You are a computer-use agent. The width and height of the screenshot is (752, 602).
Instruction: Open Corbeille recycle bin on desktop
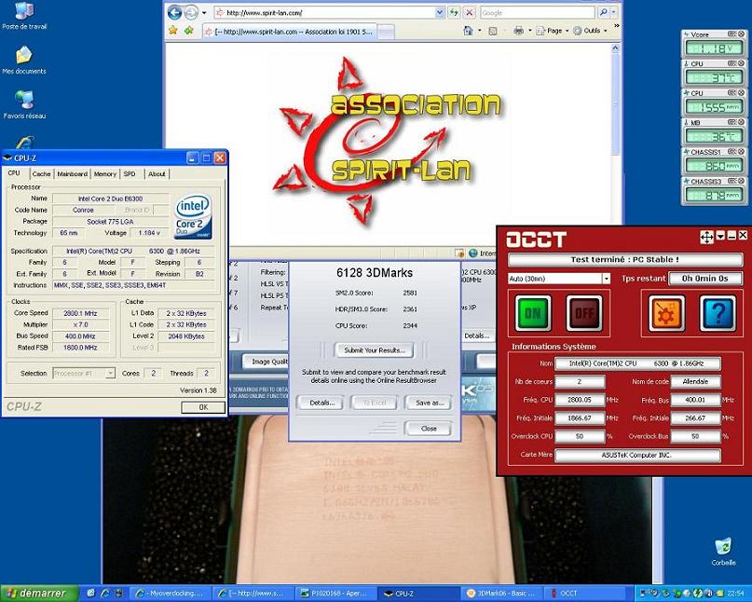point(722,547)
